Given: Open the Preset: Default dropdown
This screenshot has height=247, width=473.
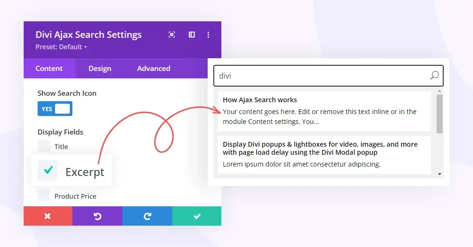Looking at the screenshot, I should pyautogui.click(x=61, y=47).
